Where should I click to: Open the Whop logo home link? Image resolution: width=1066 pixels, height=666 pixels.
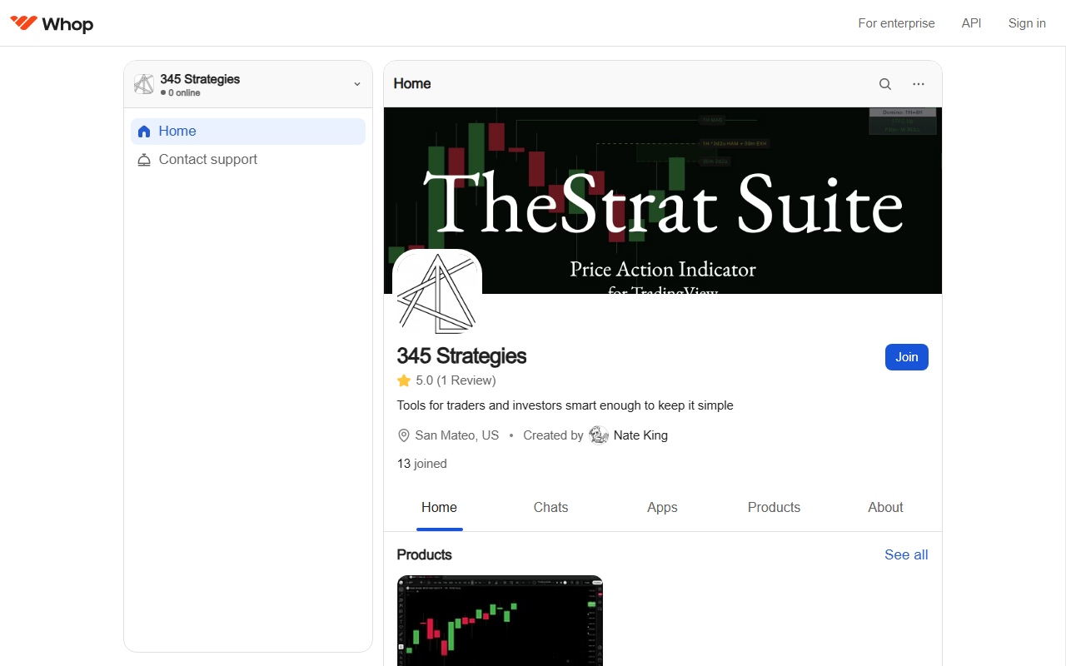(52, 23)
